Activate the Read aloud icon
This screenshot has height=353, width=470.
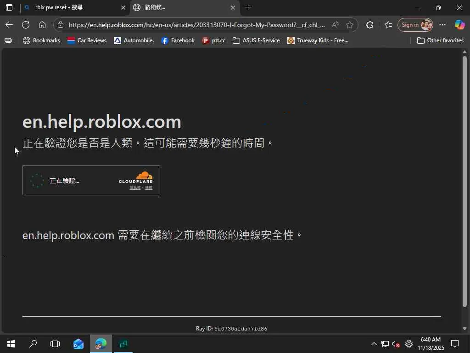point(336,25)
